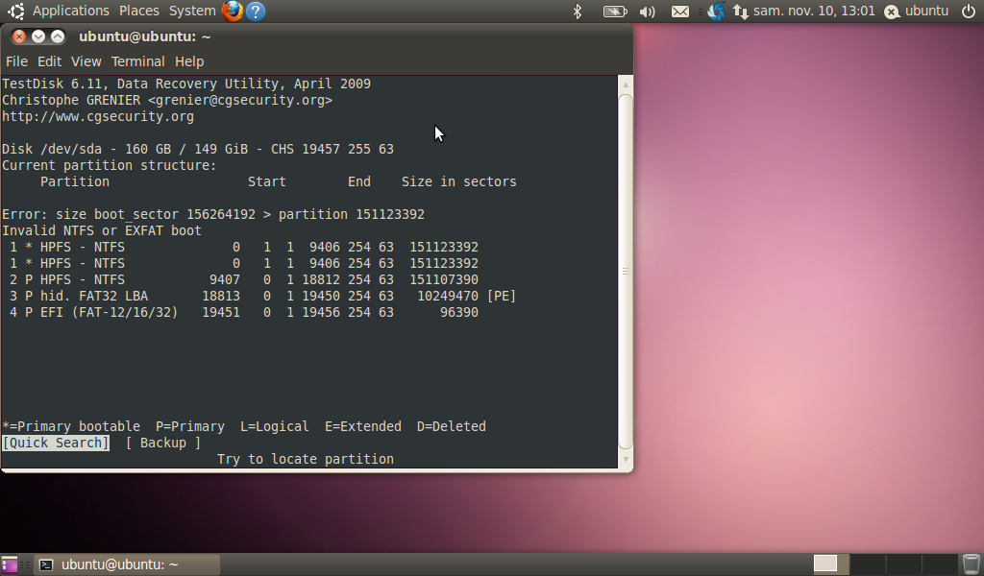
Task: Select the Quick Search option
Action: pyautogui.click(x=56, y=443)
